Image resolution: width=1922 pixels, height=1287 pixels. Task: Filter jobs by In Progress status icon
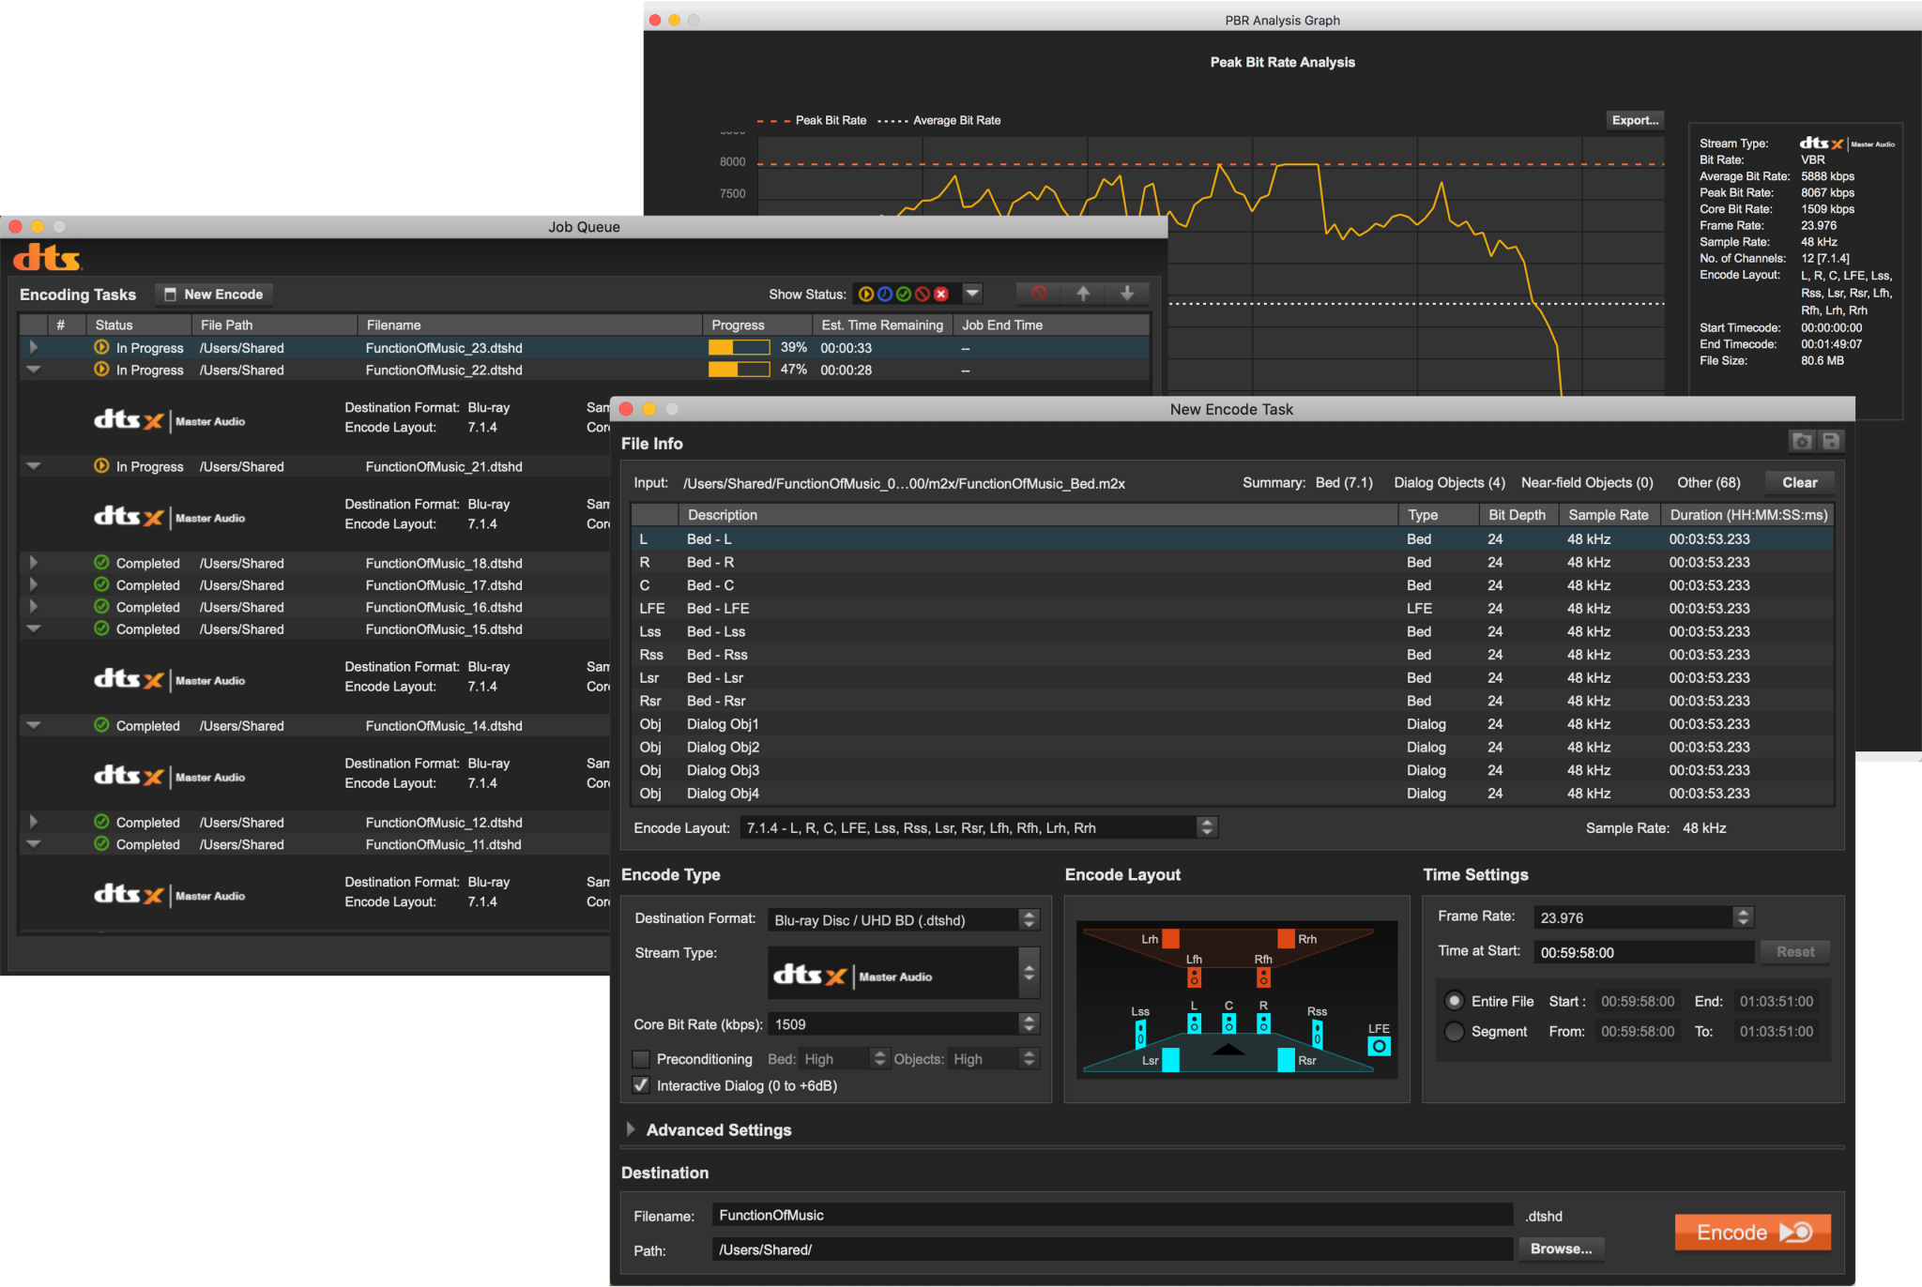(866, 294)
